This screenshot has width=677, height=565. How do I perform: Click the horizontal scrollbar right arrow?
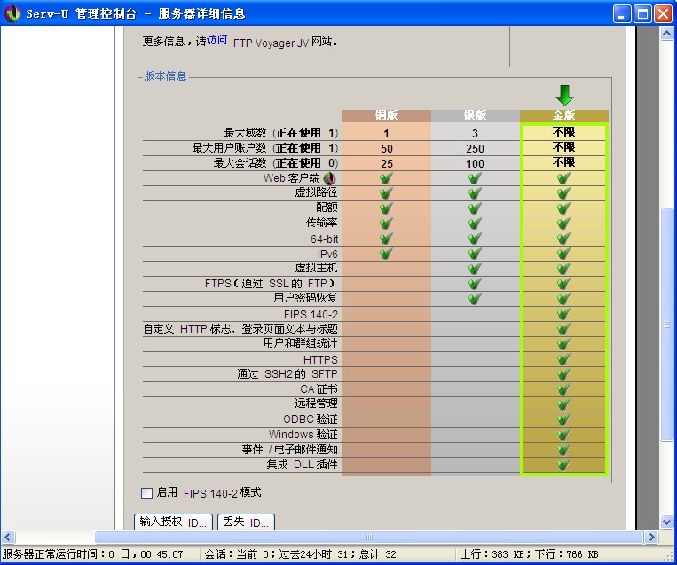(651, 537)
